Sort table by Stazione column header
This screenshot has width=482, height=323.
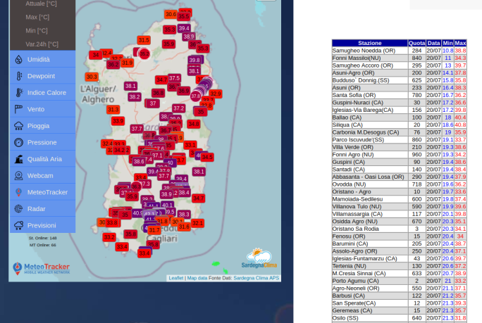[370, 43]
